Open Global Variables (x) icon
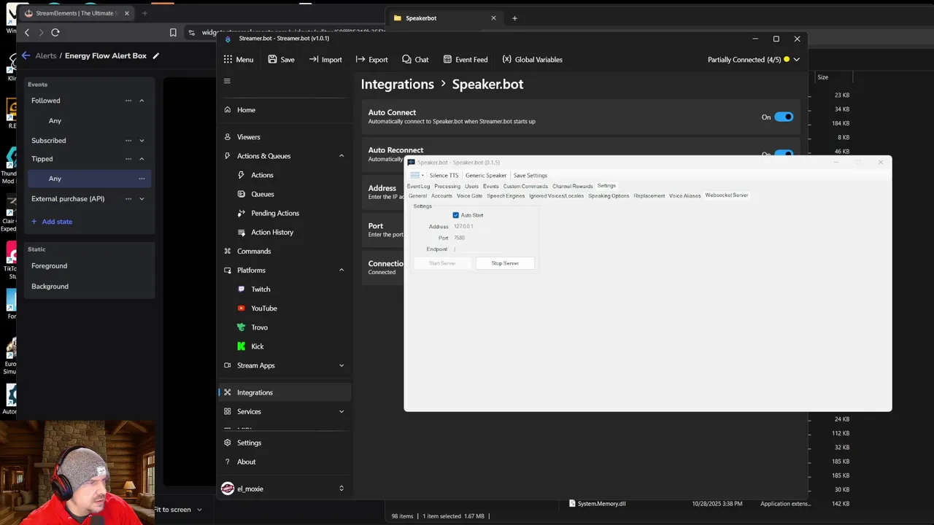The image size is (934, 525). pyautogui.click(x=506, y=60)
